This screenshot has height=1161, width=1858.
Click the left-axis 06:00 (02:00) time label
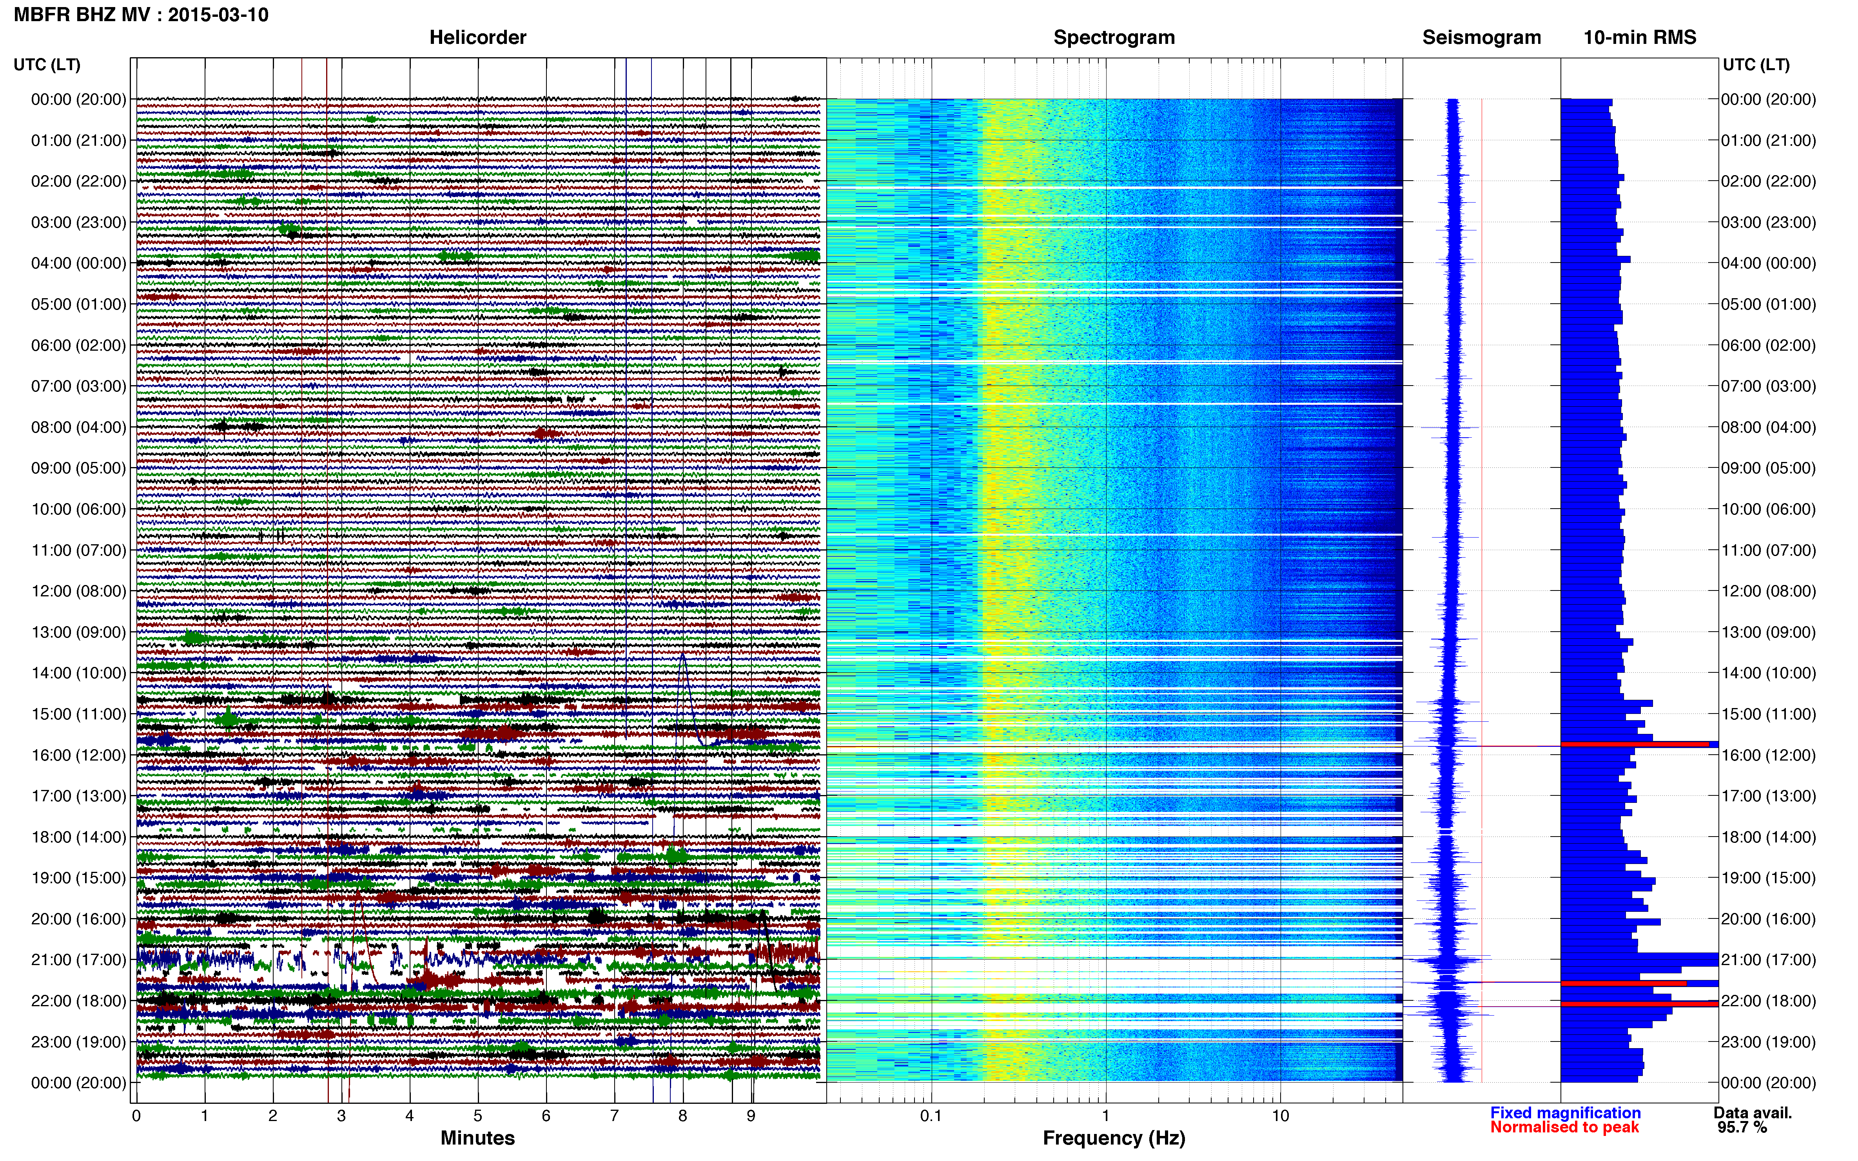78,346
